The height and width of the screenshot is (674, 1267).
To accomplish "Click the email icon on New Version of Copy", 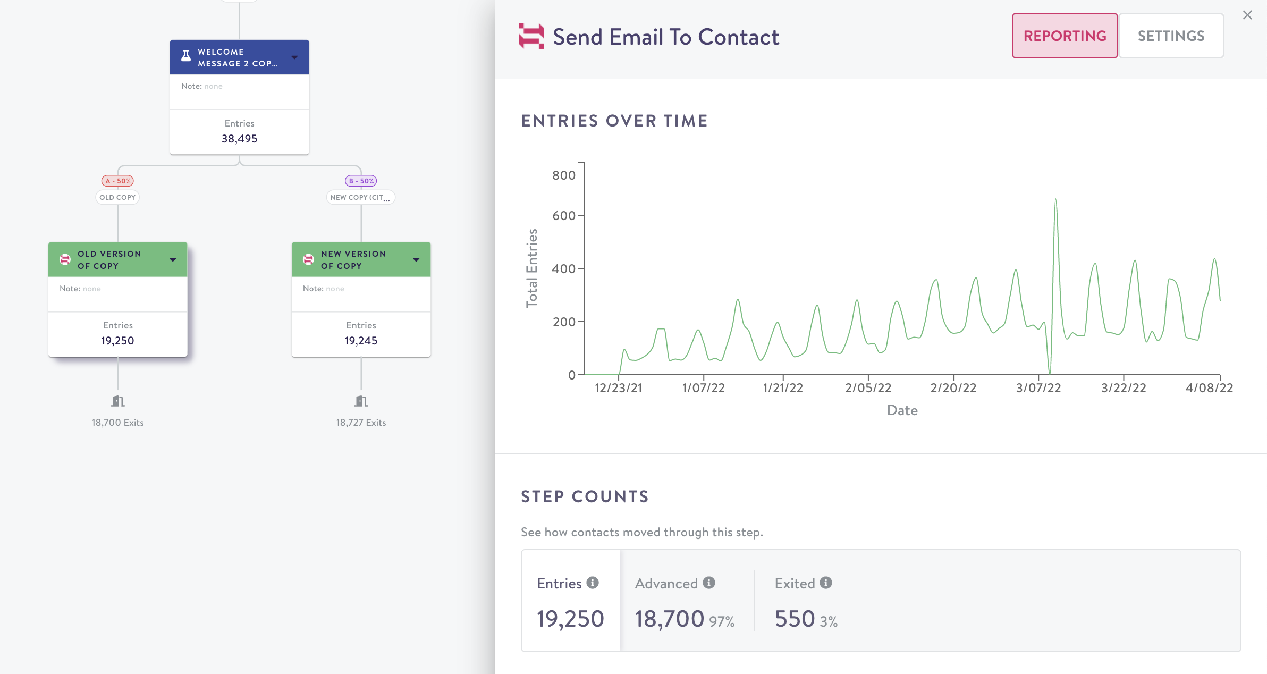I will tap(308, 259).
